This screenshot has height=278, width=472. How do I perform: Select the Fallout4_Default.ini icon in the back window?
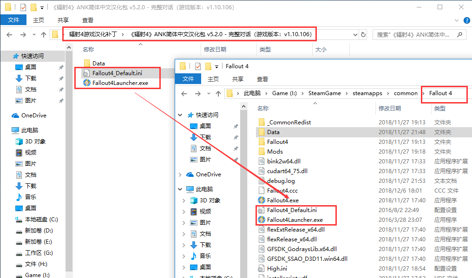(86, 73)
